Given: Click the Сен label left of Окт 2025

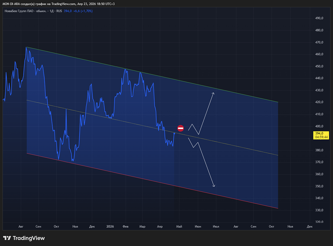Looking at the screenshot, I should coord(38,226).
